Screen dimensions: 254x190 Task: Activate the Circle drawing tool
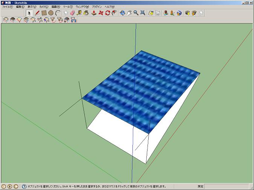[51, 13]
